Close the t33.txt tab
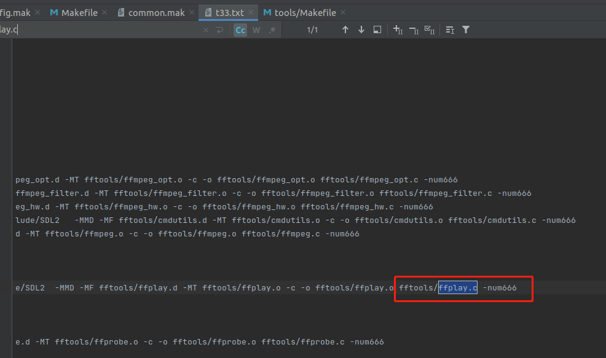This screenshot has width=606, height=358. 253,12
